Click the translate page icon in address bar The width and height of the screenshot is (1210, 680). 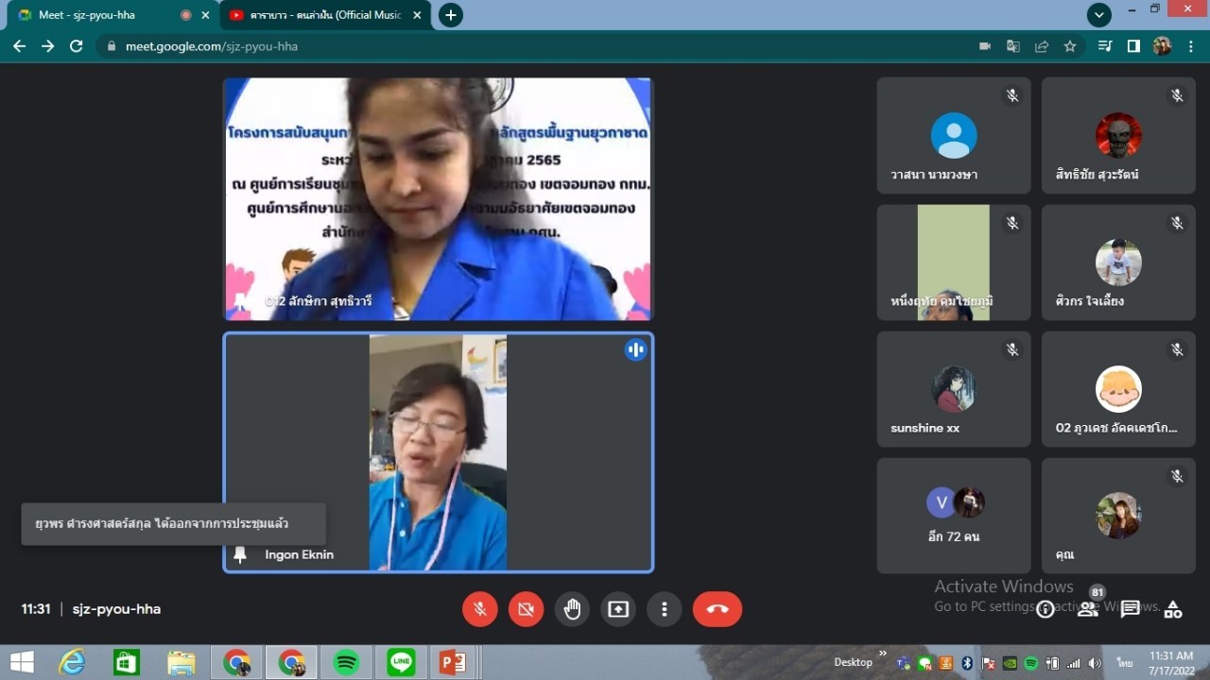[x=1012, y=46]
